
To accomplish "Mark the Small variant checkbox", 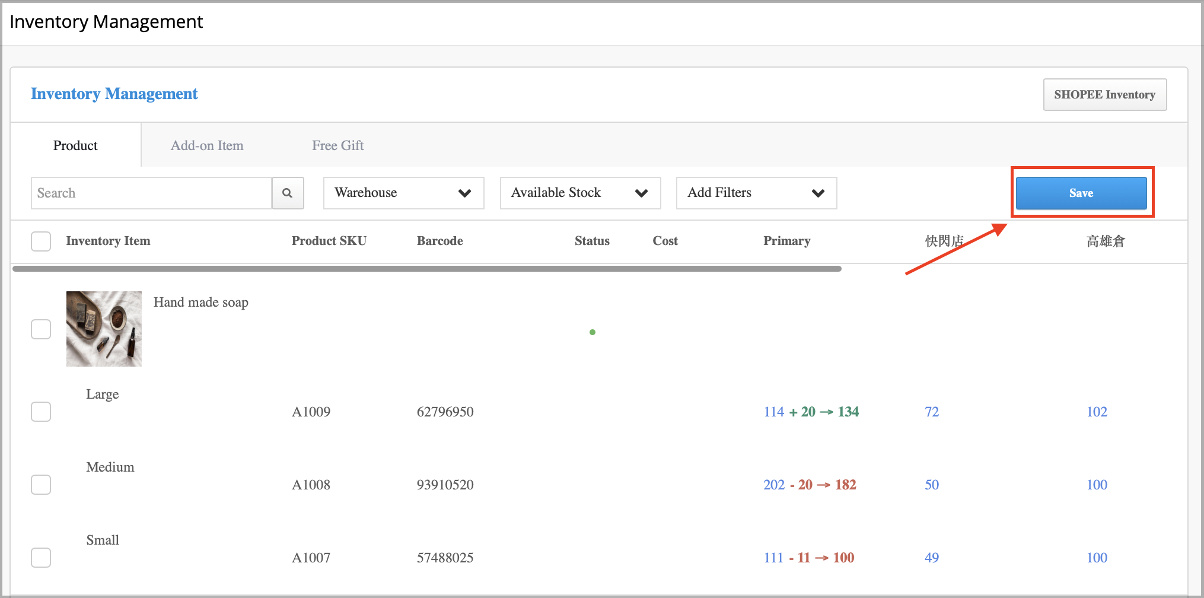I will click(x=41, y=558).
